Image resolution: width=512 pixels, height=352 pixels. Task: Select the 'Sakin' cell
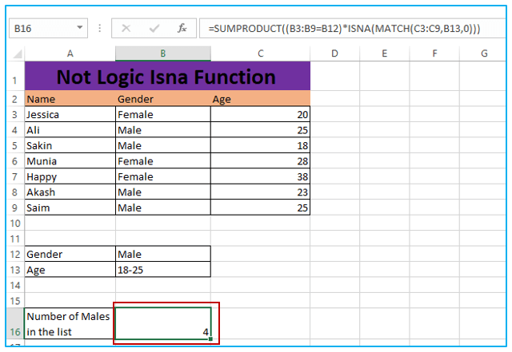[x=70, y=145]
